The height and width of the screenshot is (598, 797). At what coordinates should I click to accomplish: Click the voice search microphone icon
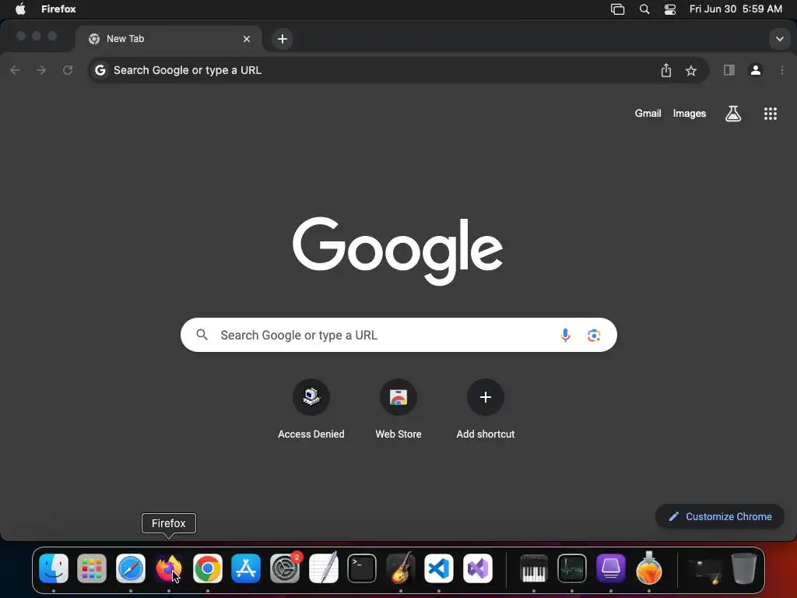[565, 335]
